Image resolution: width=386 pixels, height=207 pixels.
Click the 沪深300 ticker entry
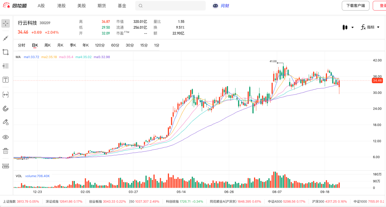(329, 202)
